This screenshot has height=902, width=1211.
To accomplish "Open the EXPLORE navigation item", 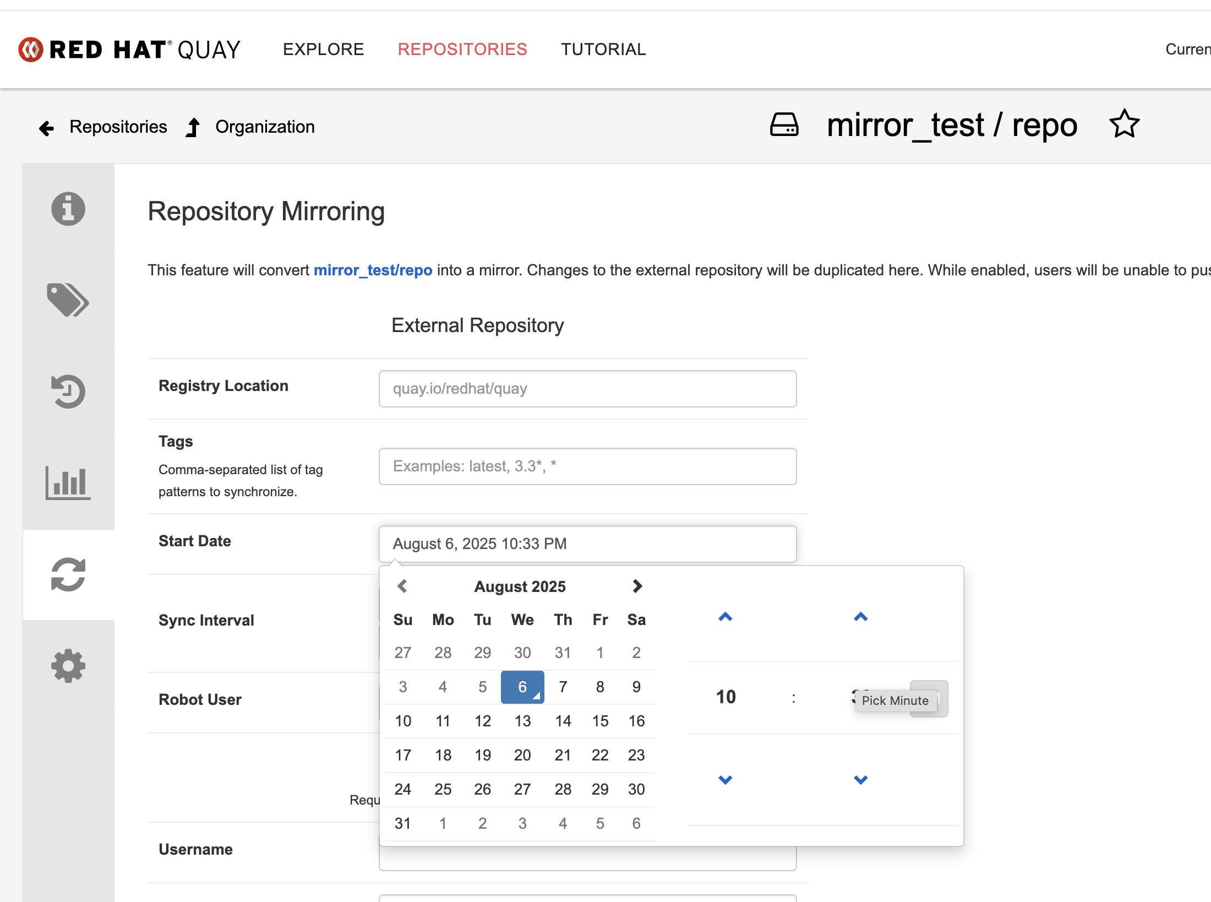I will pos(323,50).
